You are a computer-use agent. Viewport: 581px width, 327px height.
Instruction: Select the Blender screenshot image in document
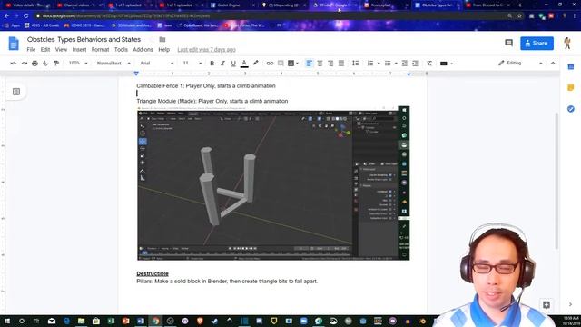coord(273,183)
